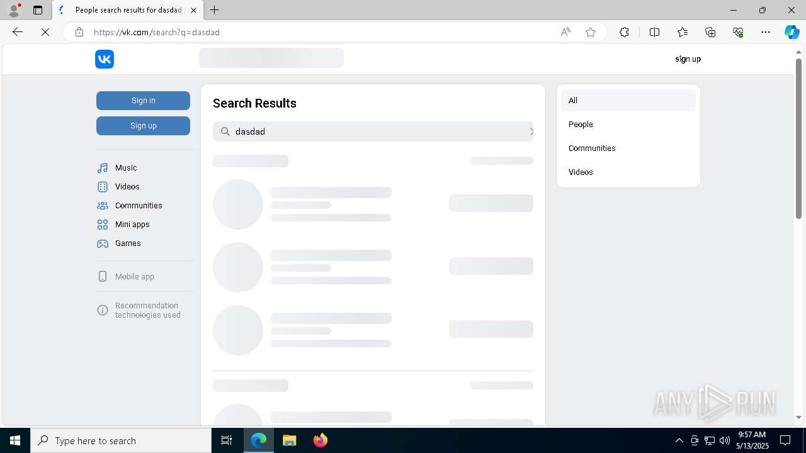This screenshot has width=806, height=453.
Task: Click the page vertical scrollbar
Action: coord(798,138)
